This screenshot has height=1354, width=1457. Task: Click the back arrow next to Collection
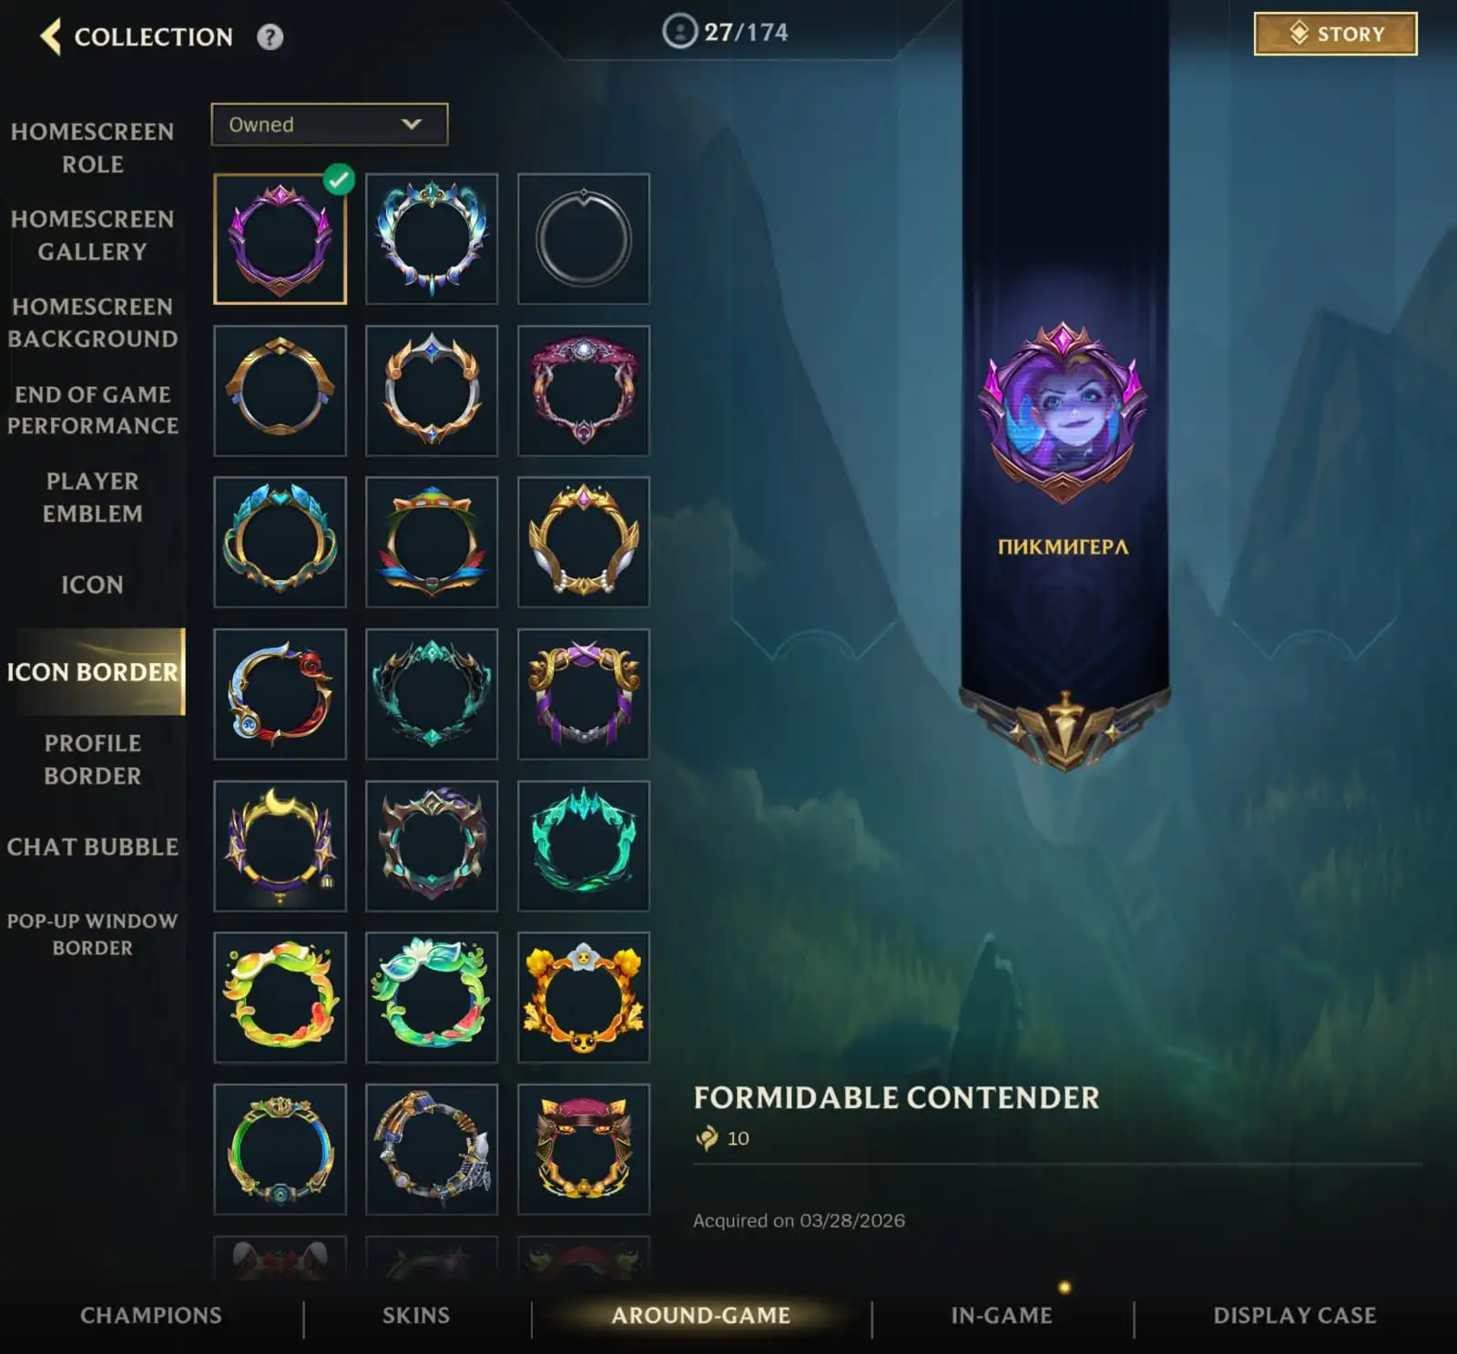51,36
